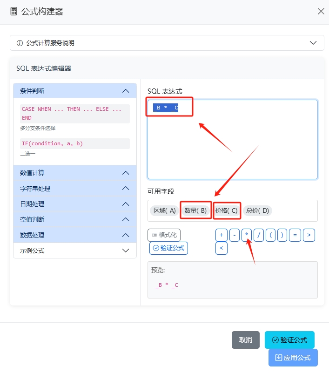Click the cyan 验证公式 footer button
329x373 pixels.
pos(289,340)
